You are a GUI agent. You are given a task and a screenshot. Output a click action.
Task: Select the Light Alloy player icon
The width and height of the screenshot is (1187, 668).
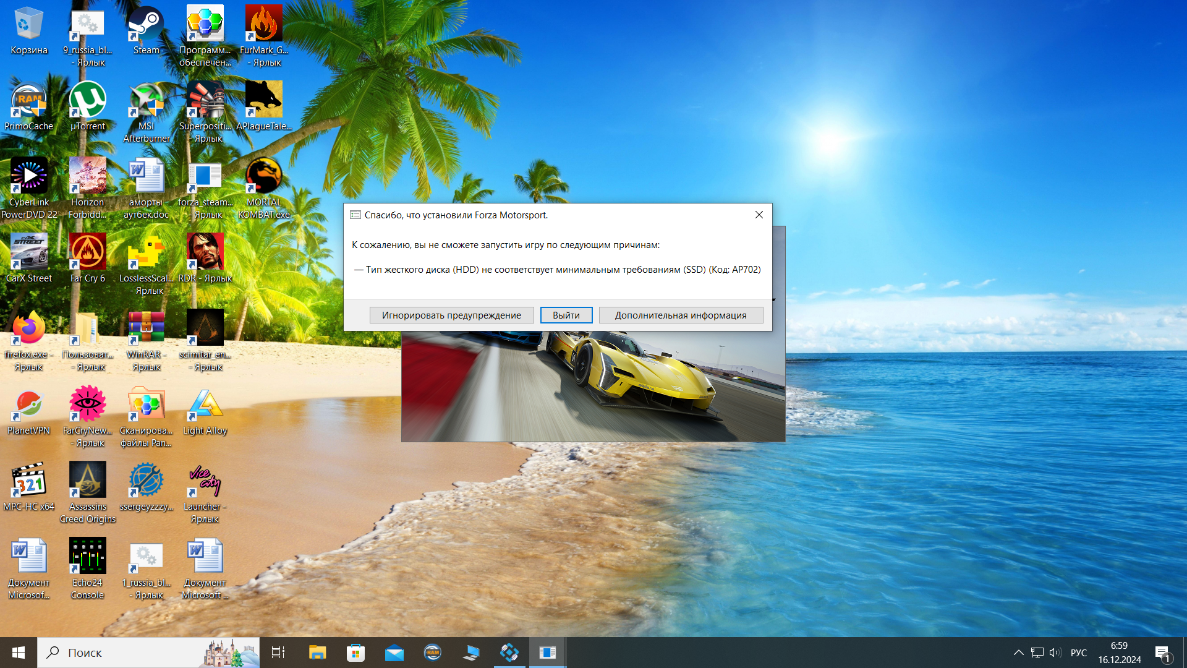pyautogui.click(x=205, y=405)
